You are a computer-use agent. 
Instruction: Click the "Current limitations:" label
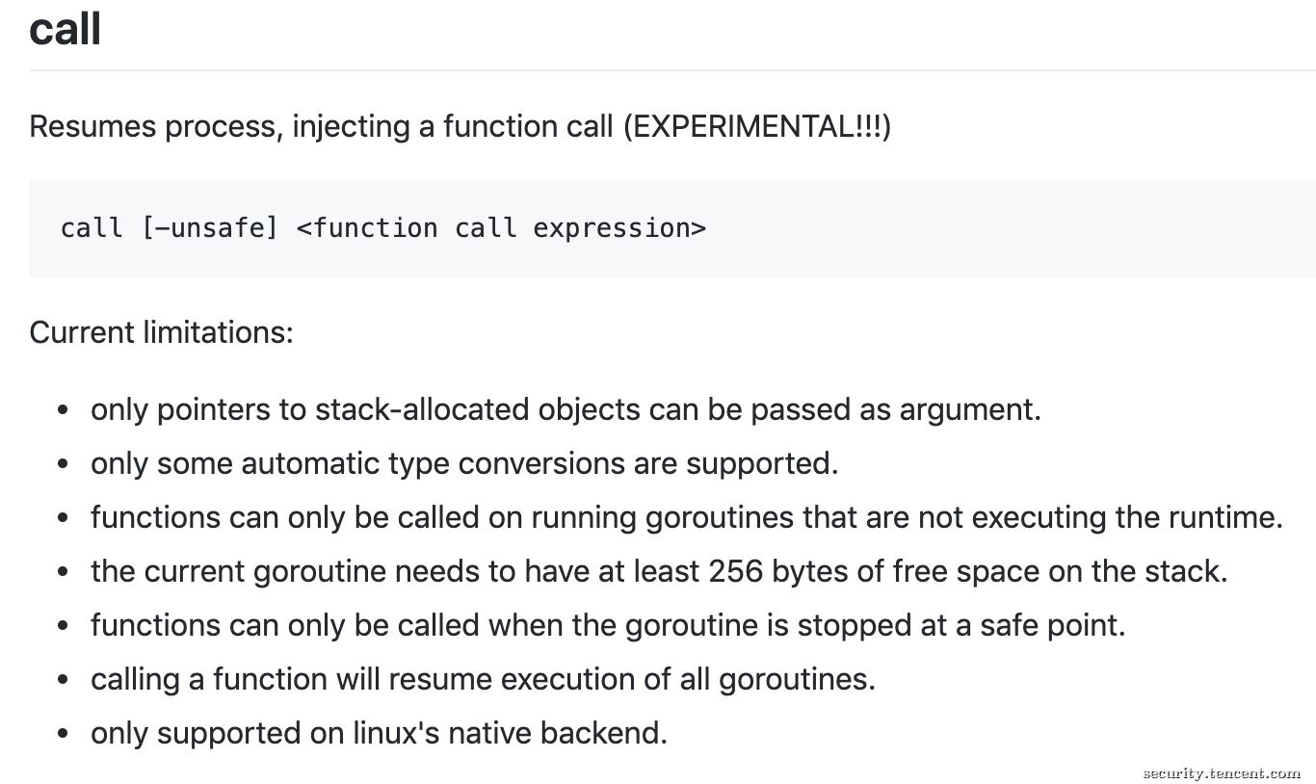[x=161, y=332]
